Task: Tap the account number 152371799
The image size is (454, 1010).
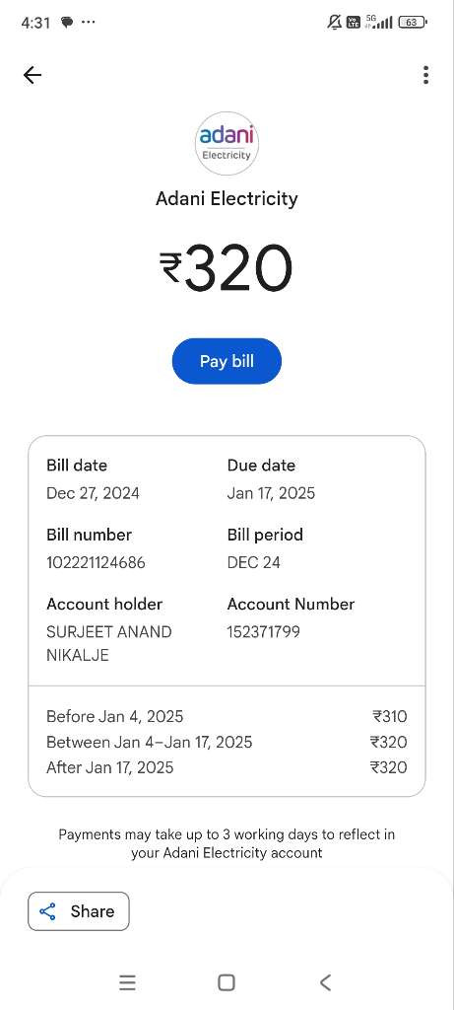Action: pyautogui.click(x=264, y=632)
